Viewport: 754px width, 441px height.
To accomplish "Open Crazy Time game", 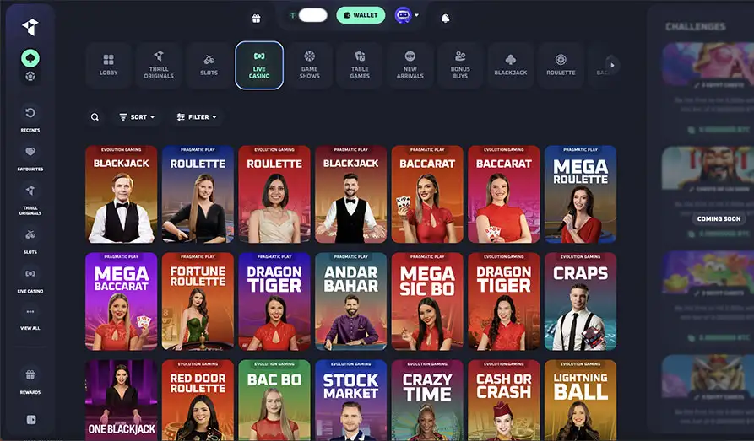I will [x=427, y=401].
